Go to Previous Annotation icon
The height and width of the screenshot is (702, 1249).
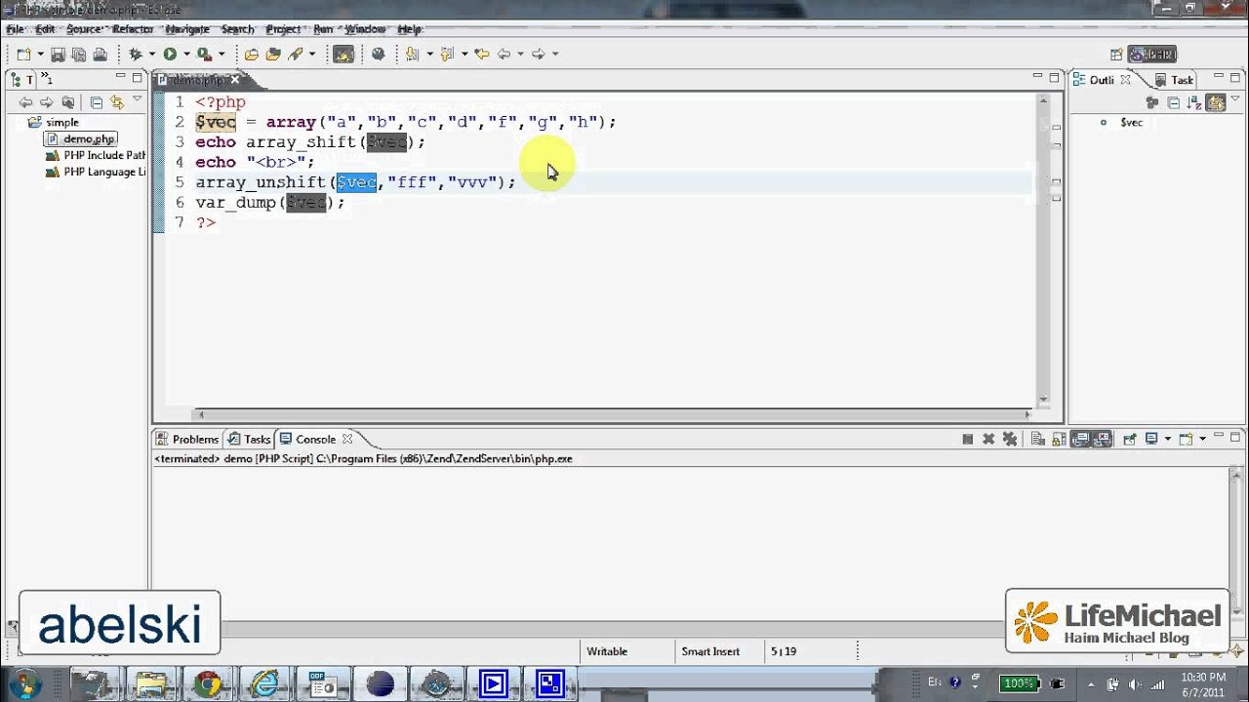[x=447, y=55]
